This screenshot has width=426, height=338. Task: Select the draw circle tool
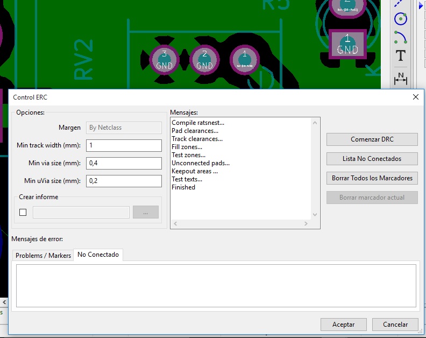(x=401, y=19)
